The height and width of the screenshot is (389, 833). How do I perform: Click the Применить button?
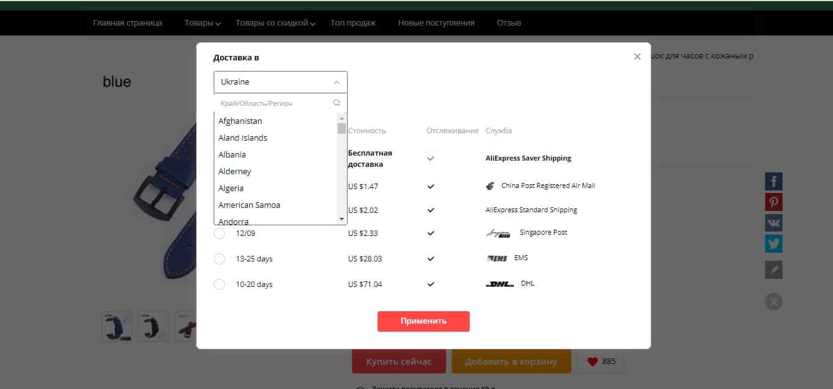(x=424, y=321)
